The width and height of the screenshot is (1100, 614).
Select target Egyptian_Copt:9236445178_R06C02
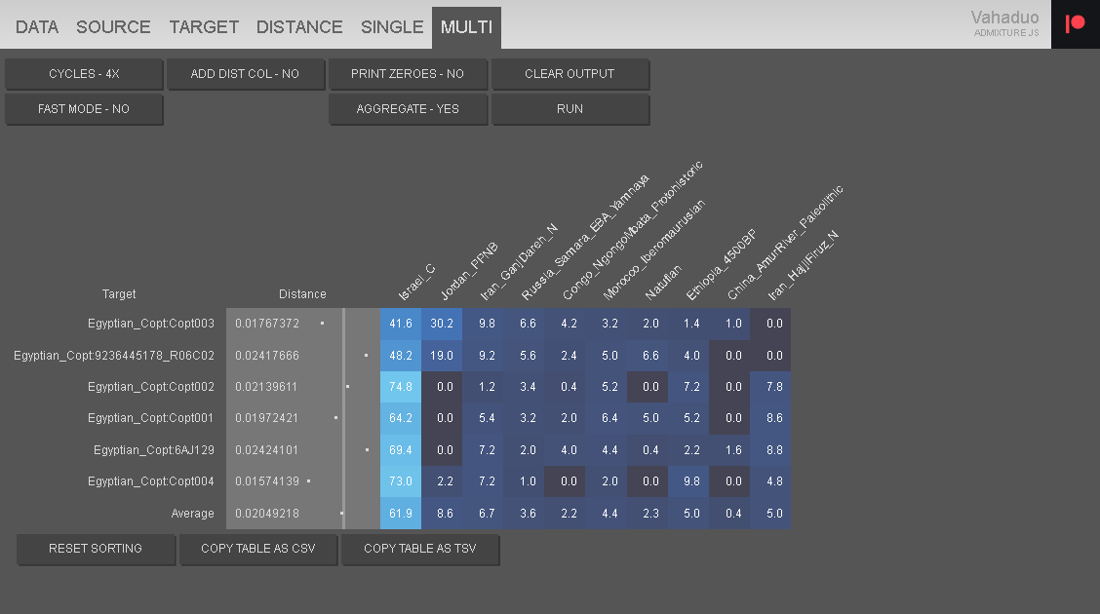114,356
